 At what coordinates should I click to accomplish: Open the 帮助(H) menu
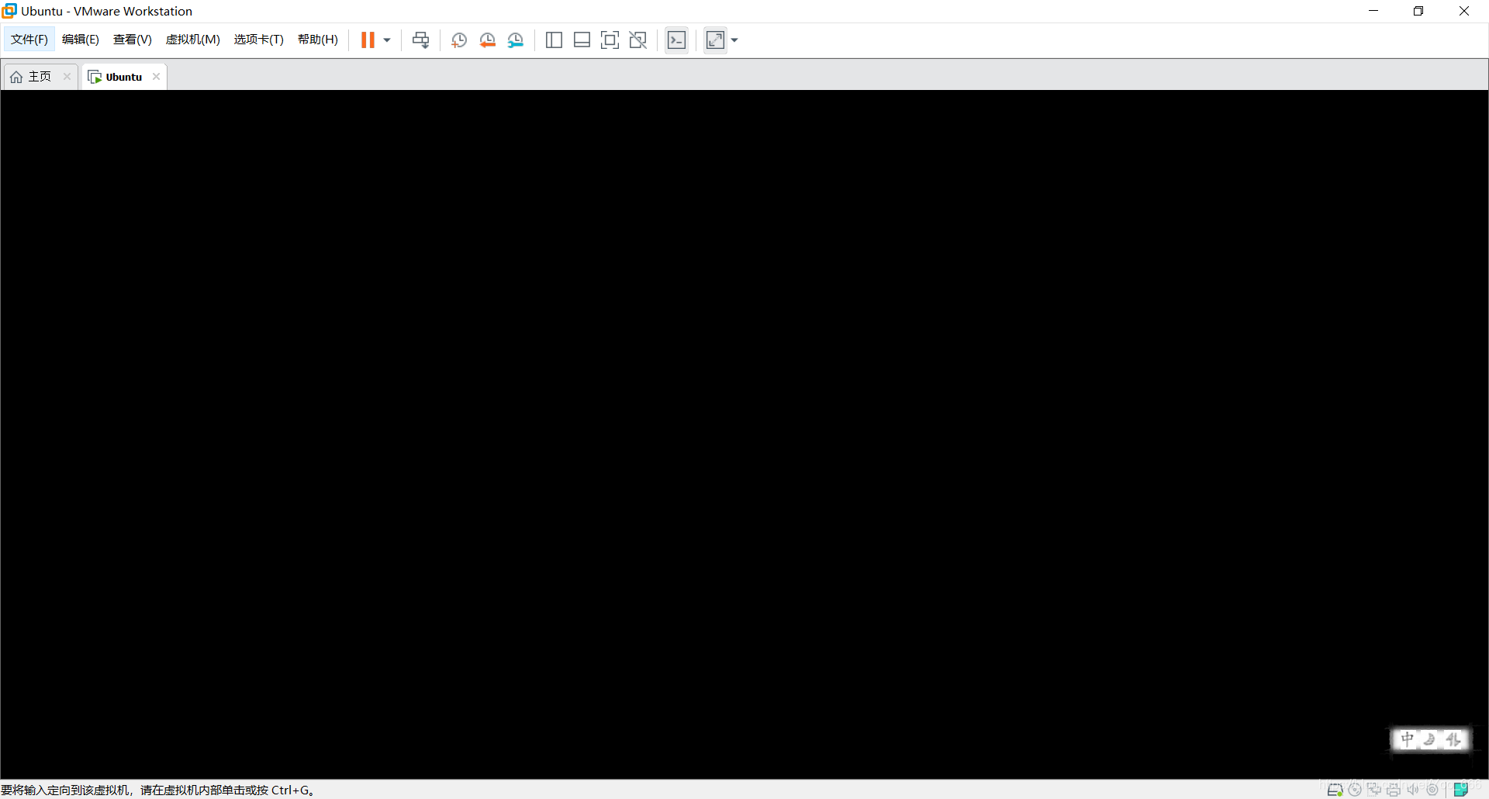318,40
